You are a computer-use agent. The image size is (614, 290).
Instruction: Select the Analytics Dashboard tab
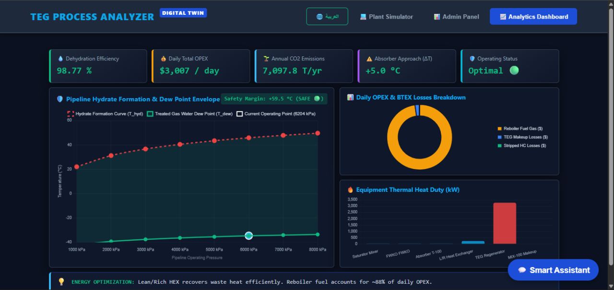tap(533, 17)
